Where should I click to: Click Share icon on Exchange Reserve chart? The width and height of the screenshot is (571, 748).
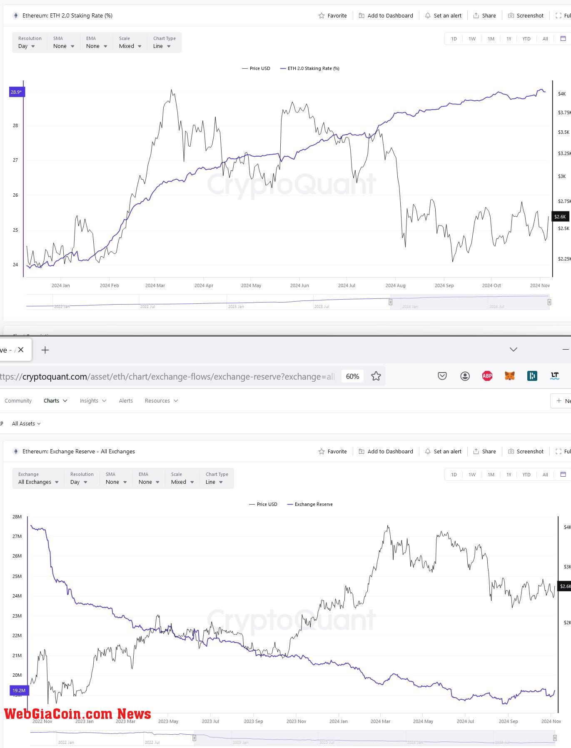click(x=476, y=451)
